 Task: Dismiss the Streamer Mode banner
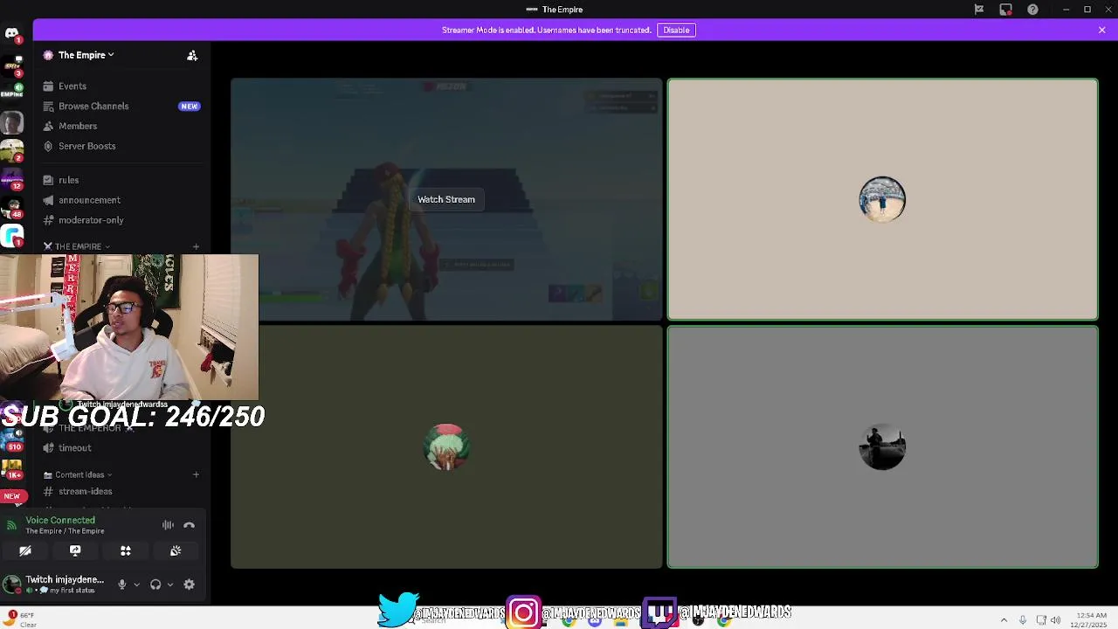pyautogui.click(x=1101, y=30)
